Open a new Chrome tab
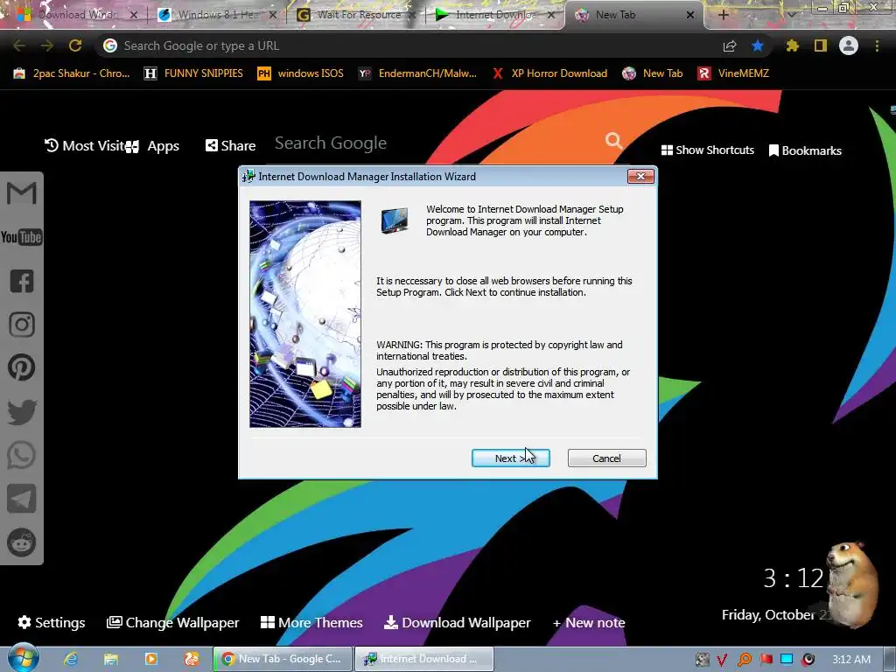Screen dimensions: 896x672 coord(723,15)
